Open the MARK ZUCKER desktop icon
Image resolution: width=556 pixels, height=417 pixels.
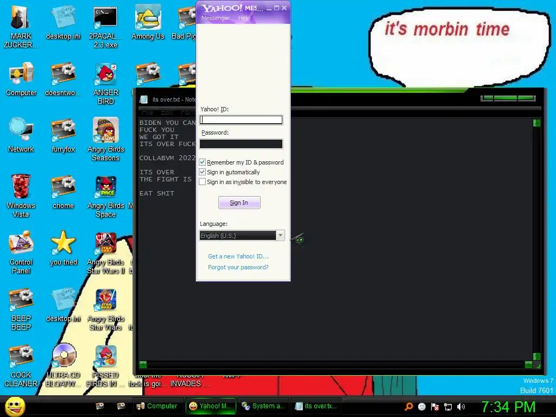point(21,27)
